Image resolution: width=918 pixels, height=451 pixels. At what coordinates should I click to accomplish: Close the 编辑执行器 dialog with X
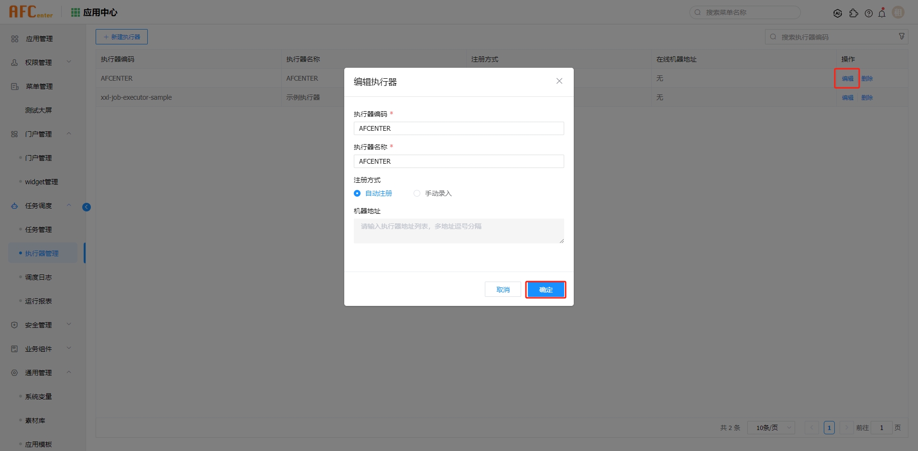point(559,81)
